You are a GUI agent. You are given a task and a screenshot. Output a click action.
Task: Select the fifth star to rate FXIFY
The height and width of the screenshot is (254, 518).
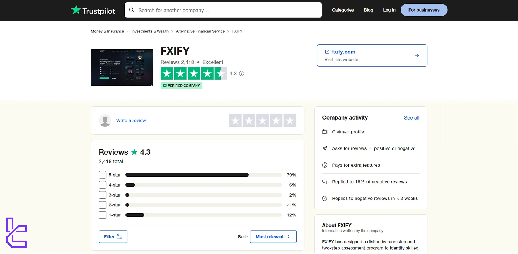[x=290, y=120]
